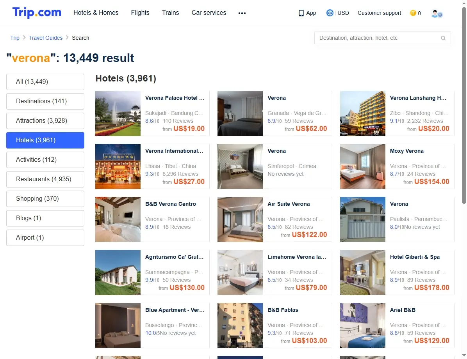Click Simferopol · Crimea location text
The width and height of the screenshot is (467, 359).
pyautogui.click(x=292, y=166)
